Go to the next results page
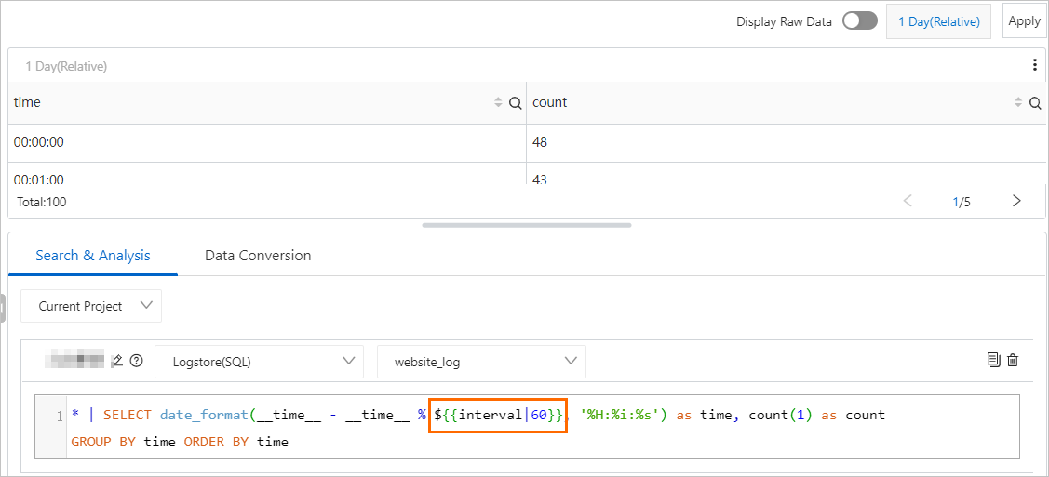Screen dimensions: 1049x477 coord(1016,201)
